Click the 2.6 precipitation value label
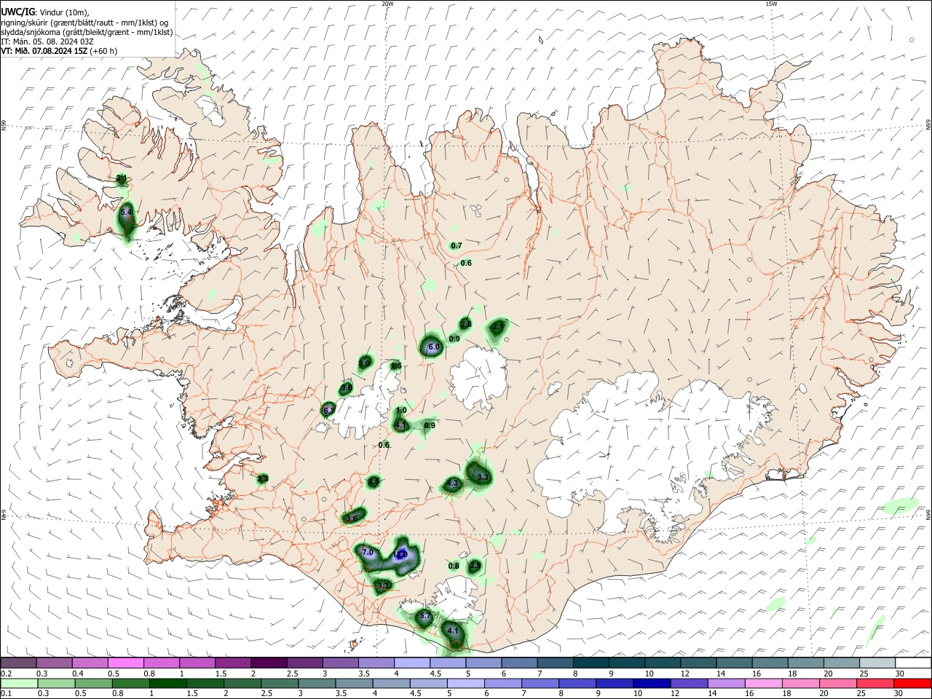Screen dimensions: 932x699 (x=466, y=324)
